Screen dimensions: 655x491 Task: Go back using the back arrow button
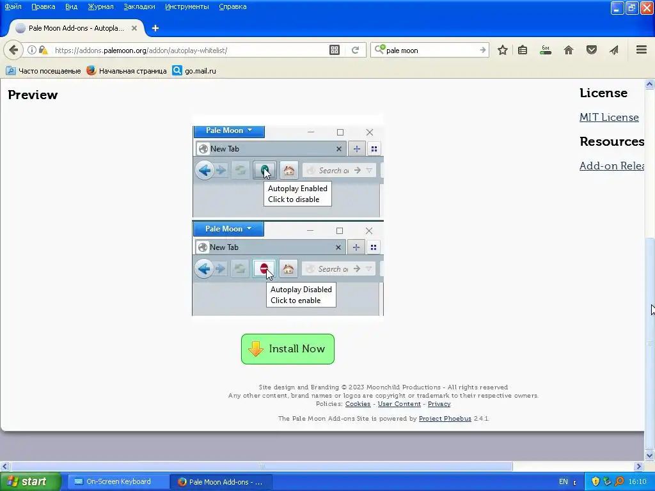(x=13, y=50)
